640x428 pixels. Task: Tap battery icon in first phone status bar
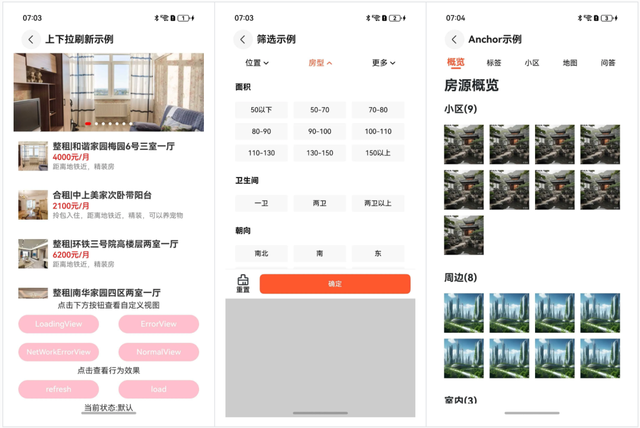184,18
